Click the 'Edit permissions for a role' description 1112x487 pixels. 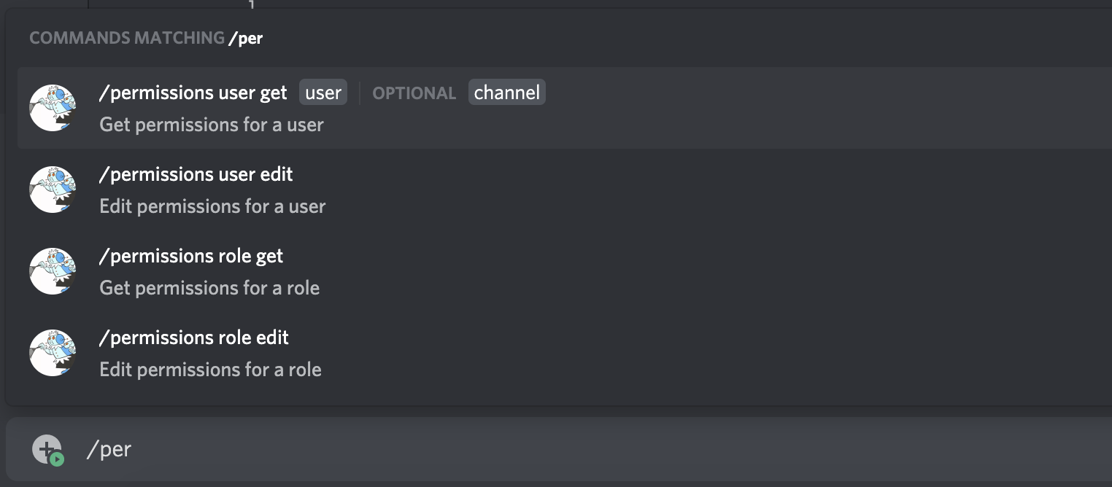(210, 370)
